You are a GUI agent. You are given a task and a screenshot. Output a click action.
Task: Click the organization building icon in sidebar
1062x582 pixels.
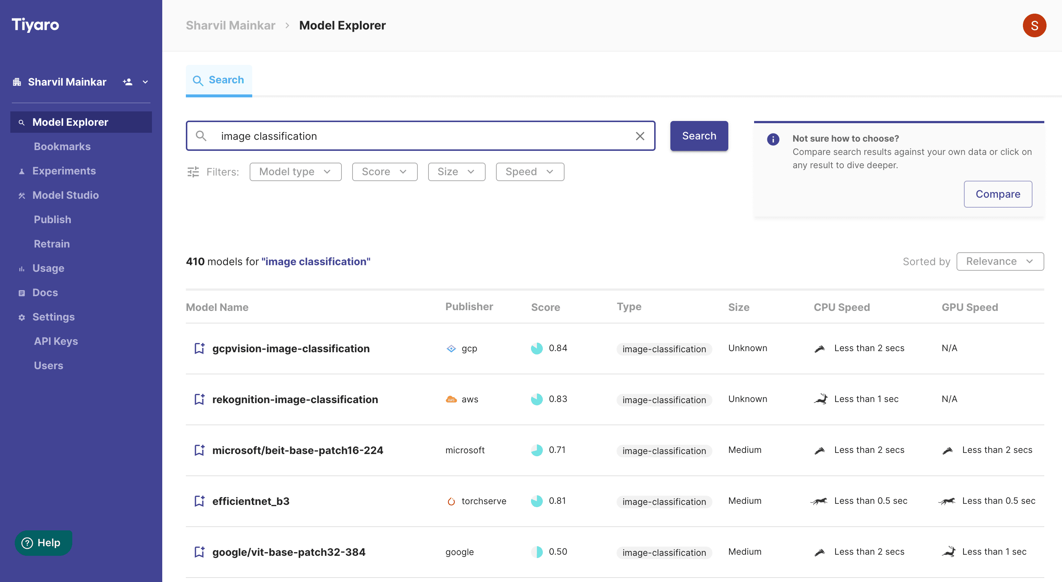[17, 82]
